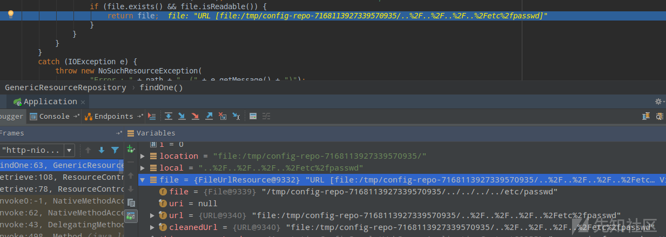
Task: Toggle the Show Watches glasses icon
Action: coord(130,216)
